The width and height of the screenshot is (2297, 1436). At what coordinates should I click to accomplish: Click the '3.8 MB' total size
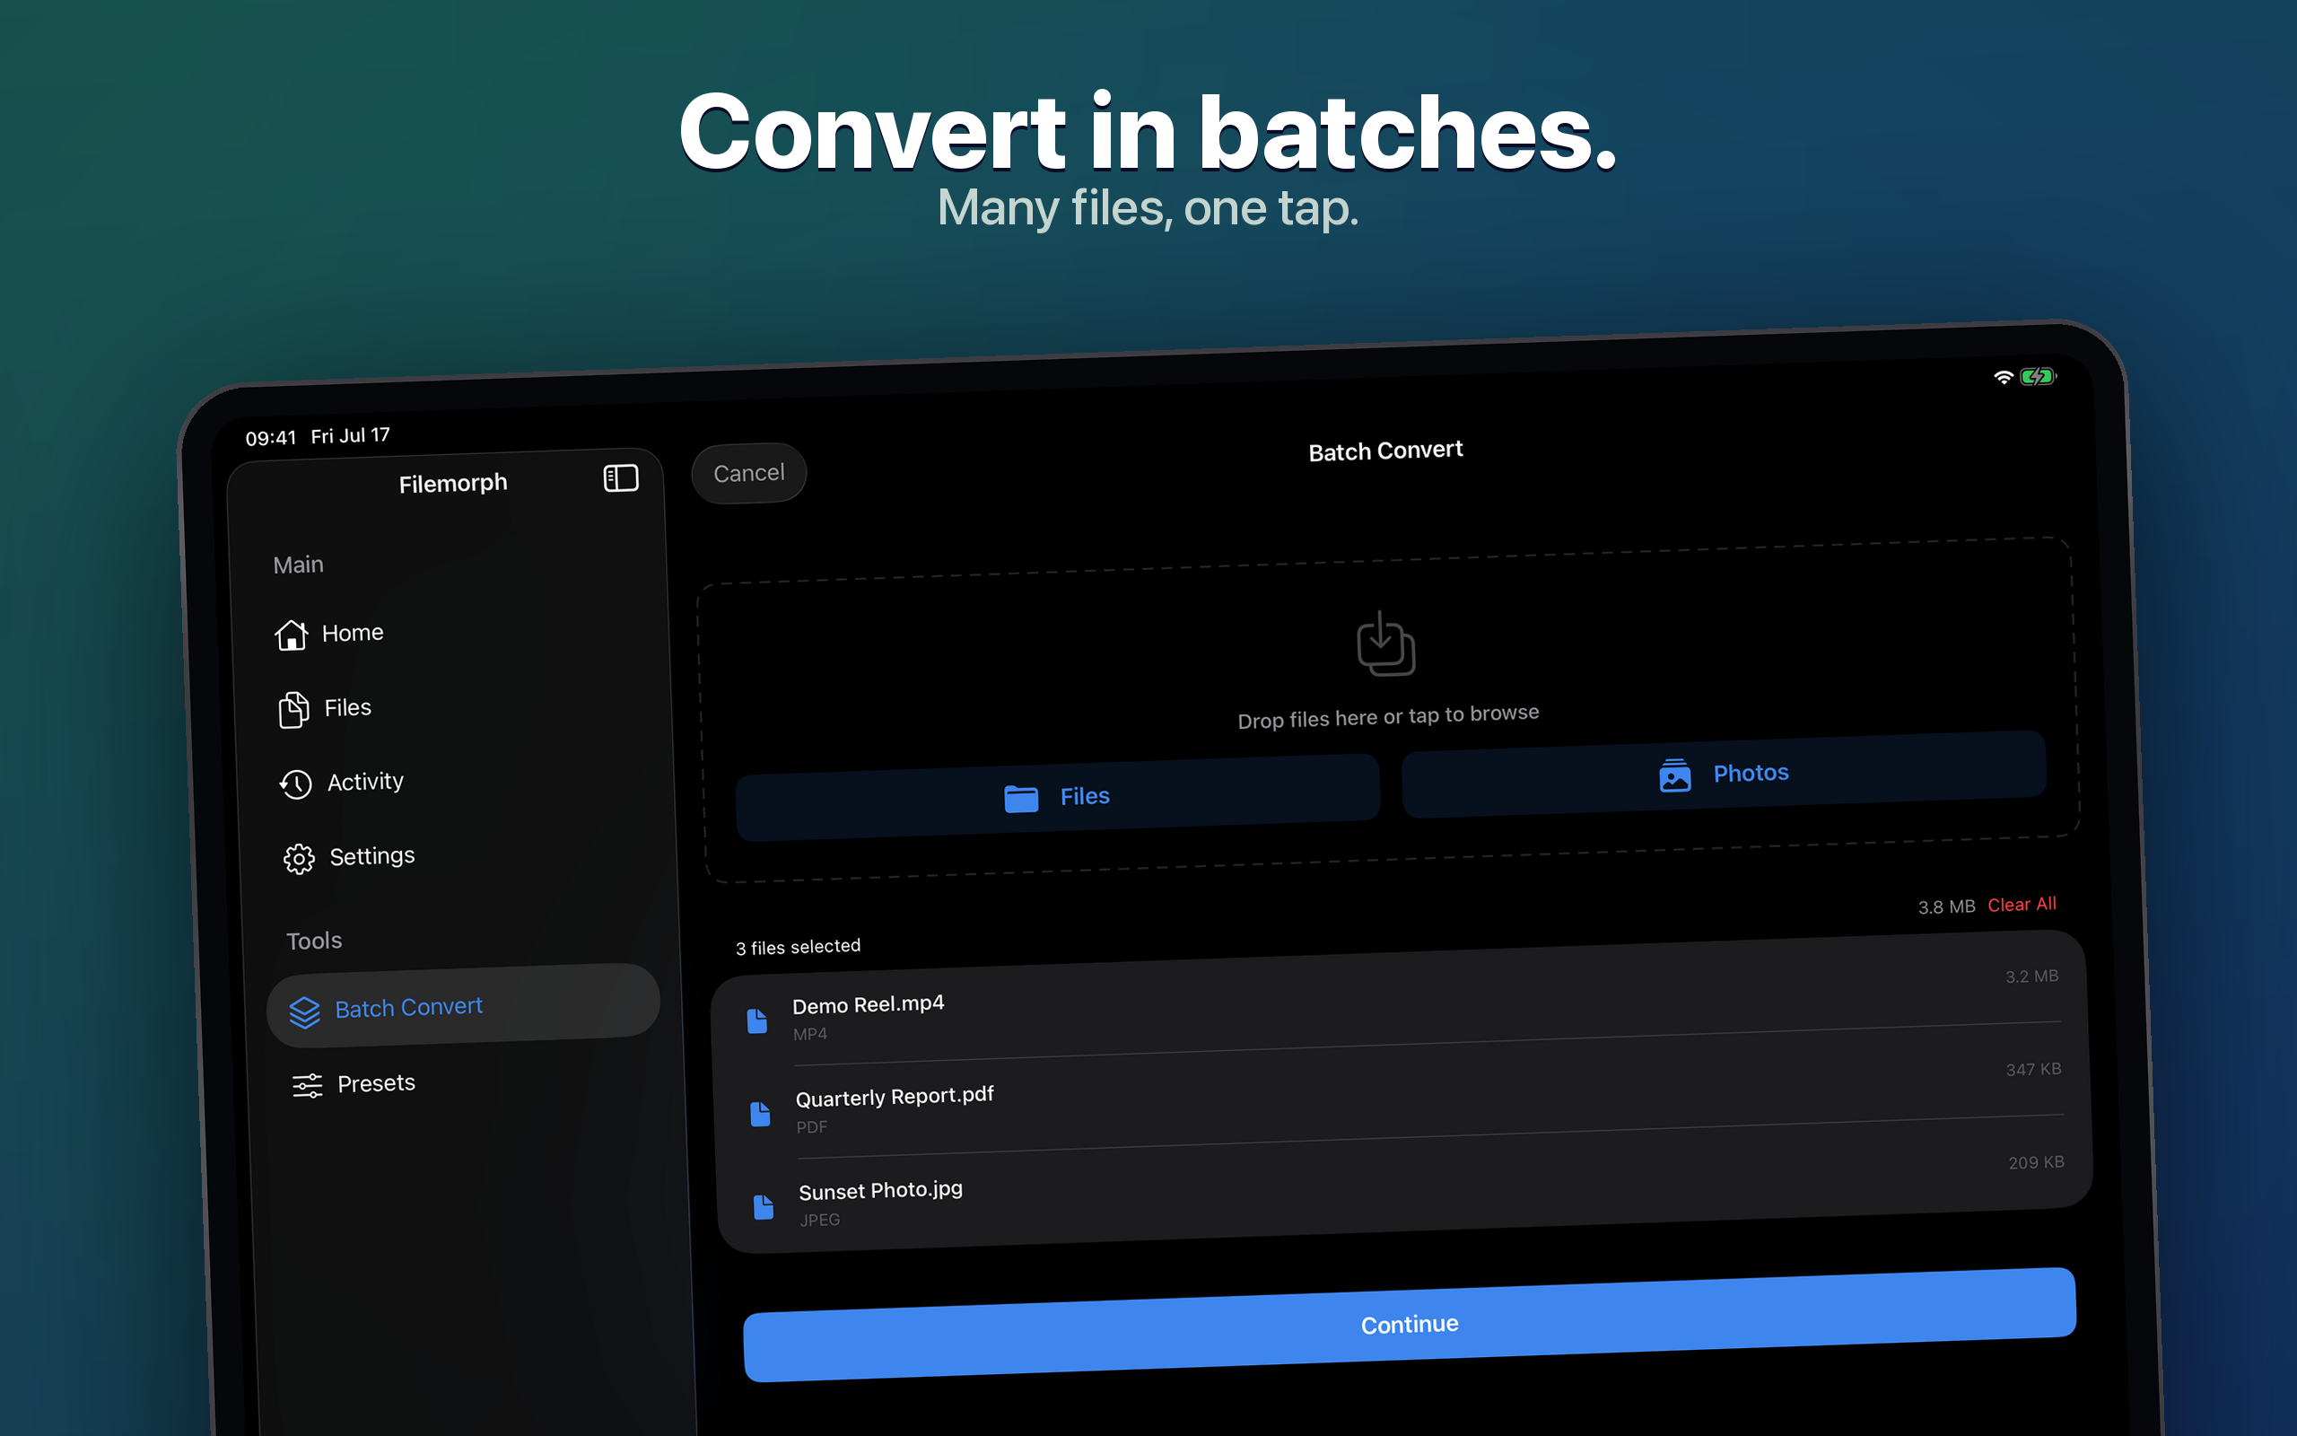[x=1946, y=907]
